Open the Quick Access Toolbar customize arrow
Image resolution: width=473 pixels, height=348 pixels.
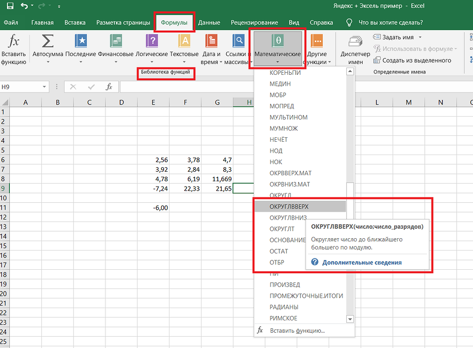pyautogui.click(x=59, y=6)
